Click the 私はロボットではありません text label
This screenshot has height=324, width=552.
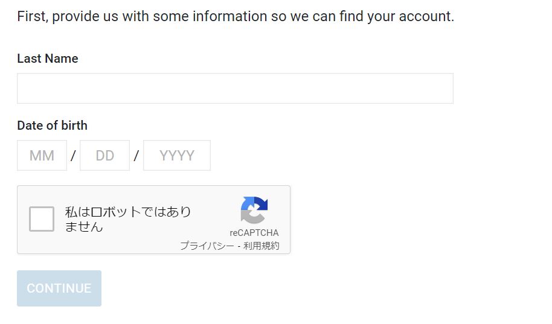coord(128,219)
